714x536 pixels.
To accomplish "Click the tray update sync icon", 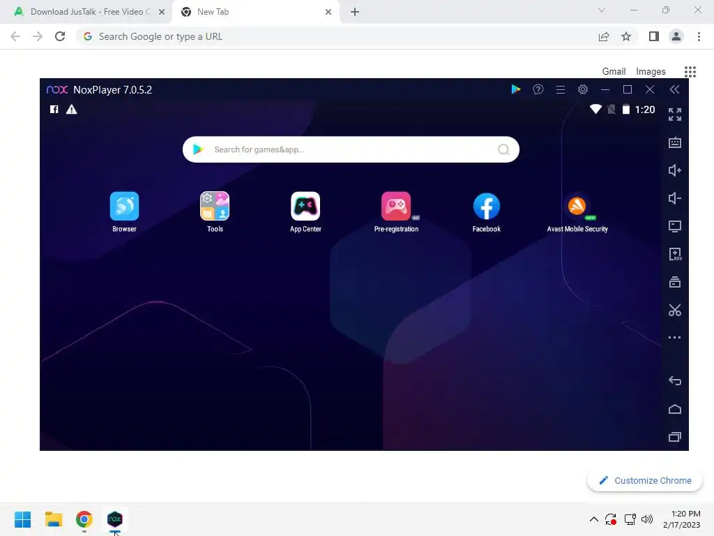I will [611, 519].
